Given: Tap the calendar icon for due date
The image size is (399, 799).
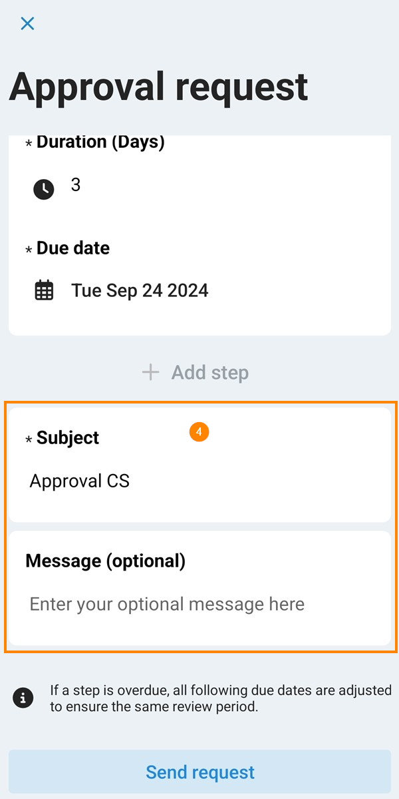Looking at the screenshot, I should point(44,291).
